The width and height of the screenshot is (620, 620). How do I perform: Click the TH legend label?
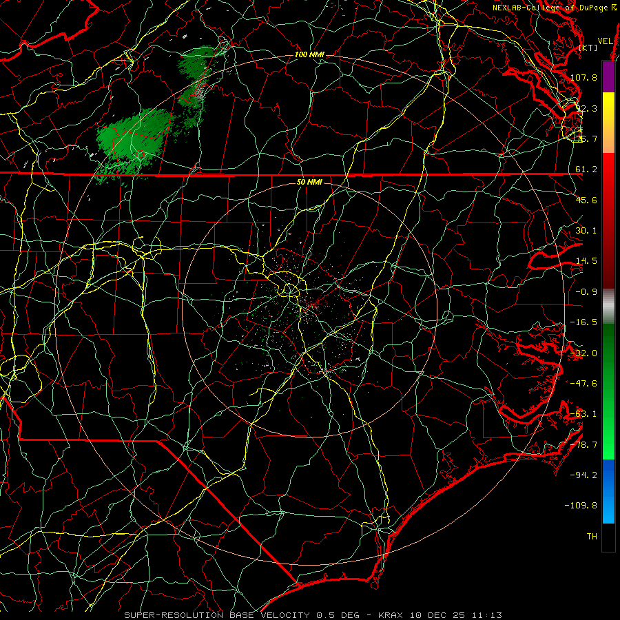[592, 537]
